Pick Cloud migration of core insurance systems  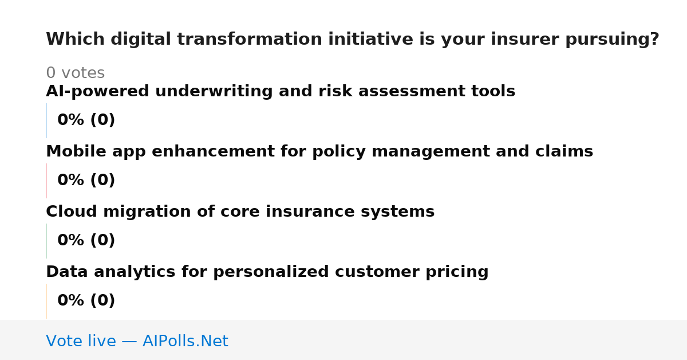(x=240, y=212)
